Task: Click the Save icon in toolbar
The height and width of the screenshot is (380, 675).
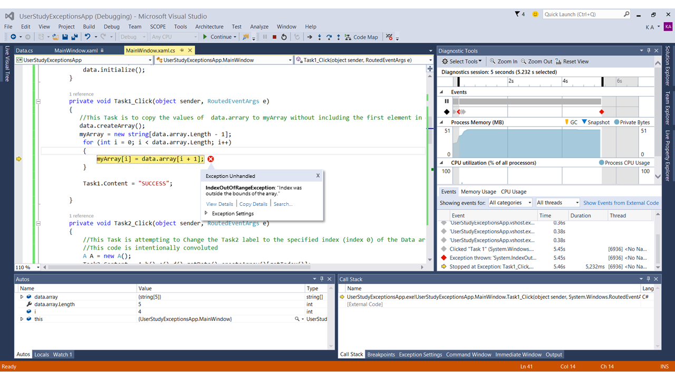Action: (x=65, y=37)
